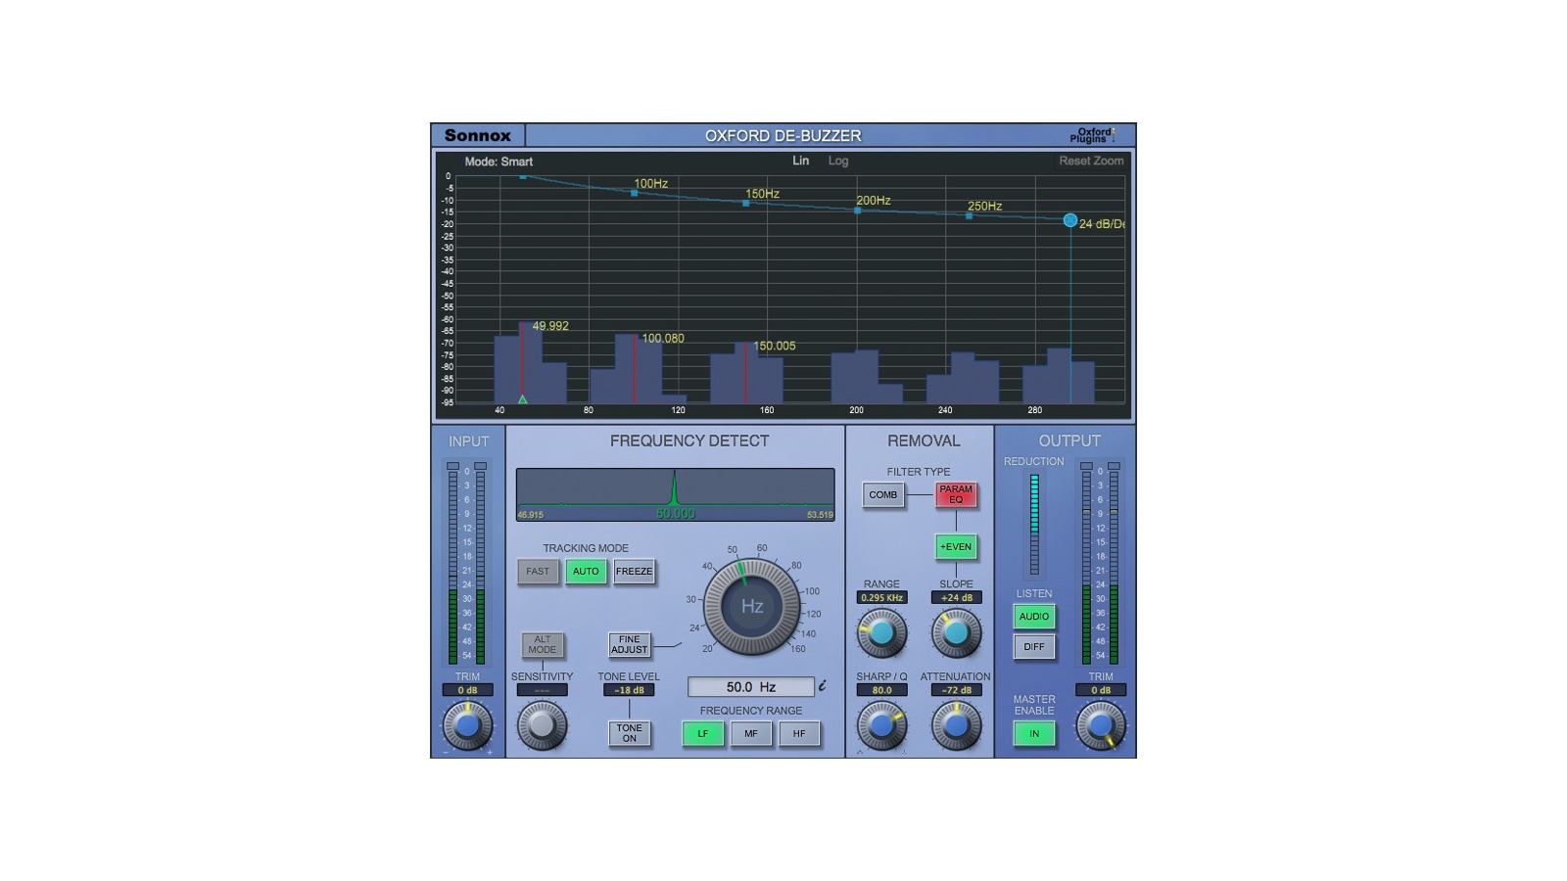Click the Sonnox logo
Image resolution: width=1567 pixels, height=881 pixels.
[478, 135]
